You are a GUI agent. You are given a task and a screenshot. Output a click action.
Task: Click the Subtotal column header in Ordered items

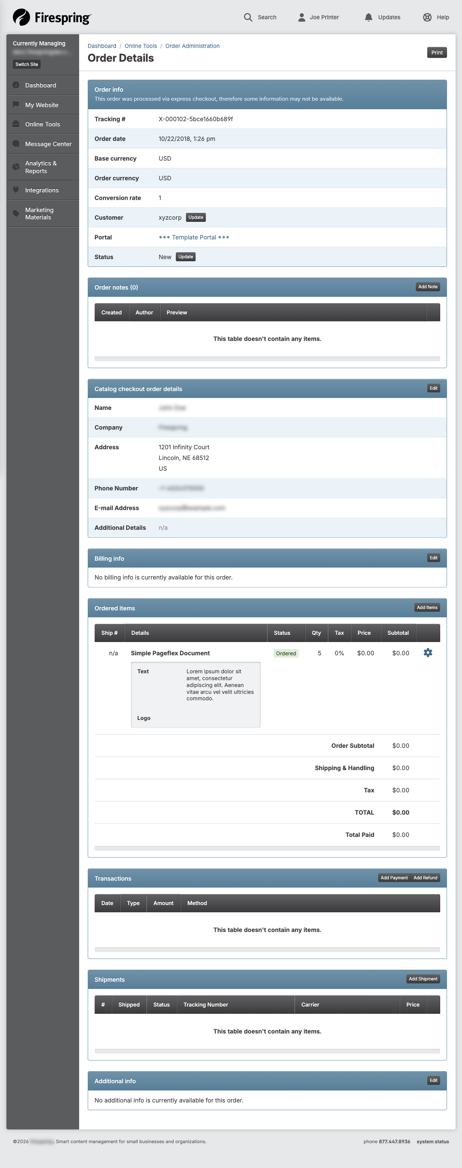pyautogui.click(x=398, y=633)
